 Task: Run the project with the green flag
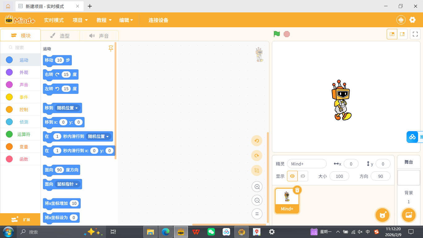pos(277,34)
